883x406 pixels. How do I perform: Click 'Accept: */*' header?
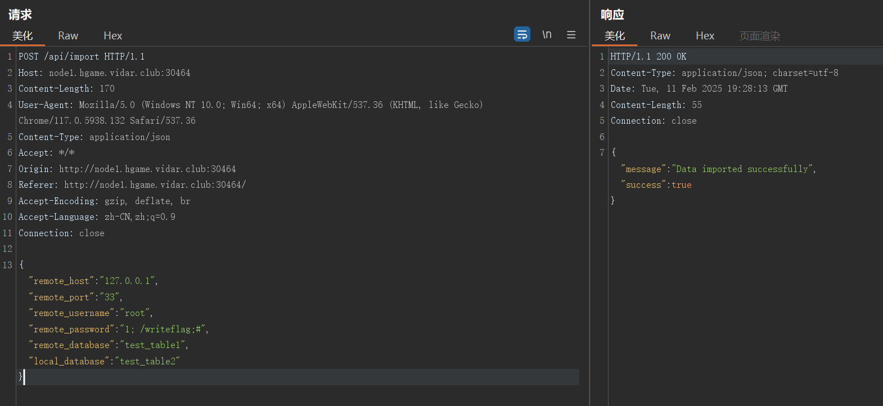pyautogui.click(x=47, y=152)
